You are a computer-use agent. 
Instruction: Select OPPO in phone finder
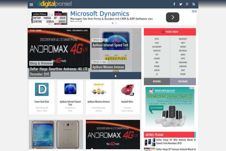[x=183, y=59]
